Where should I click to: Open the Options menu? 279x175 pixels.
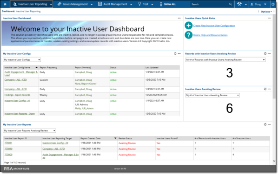[266, 12]
